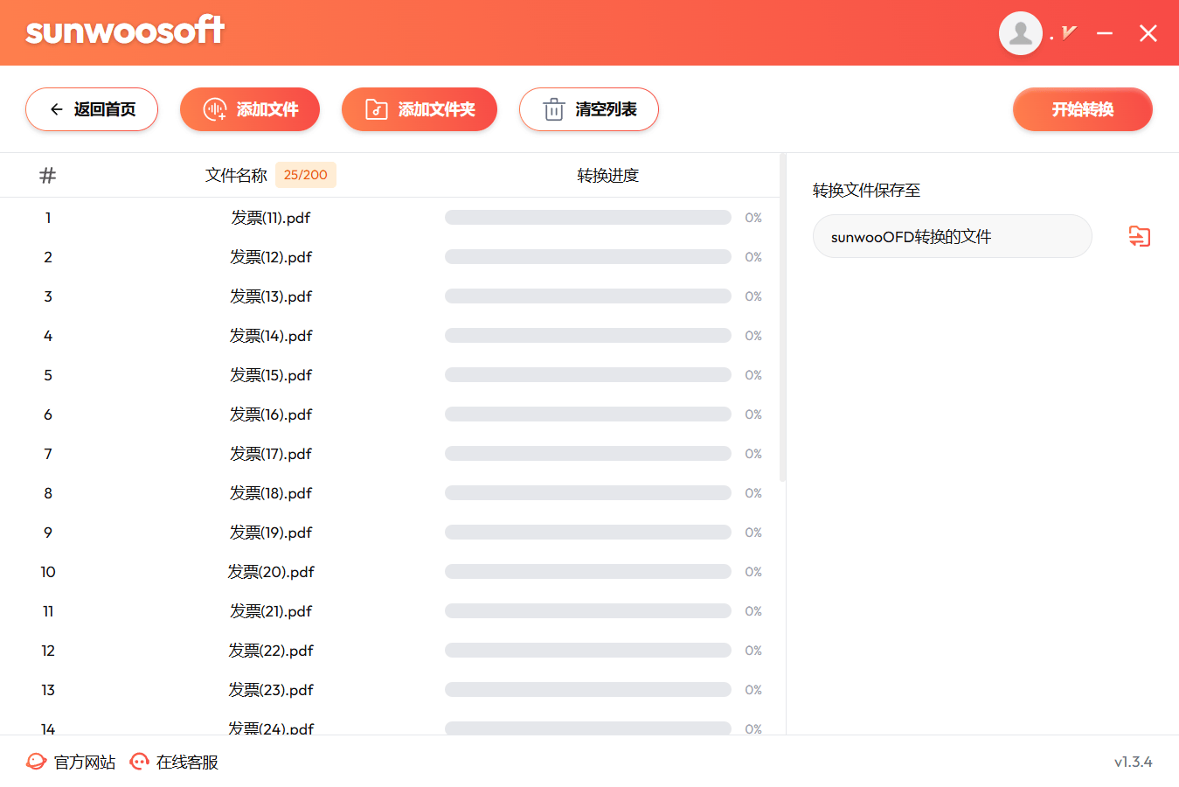Viewport: 1179px width, 787px height.
Task: Click the file list vertical scrollbar
Action: click(782, 319)
